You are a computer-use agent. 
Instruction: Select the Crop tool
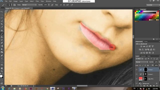click(2, 24)
